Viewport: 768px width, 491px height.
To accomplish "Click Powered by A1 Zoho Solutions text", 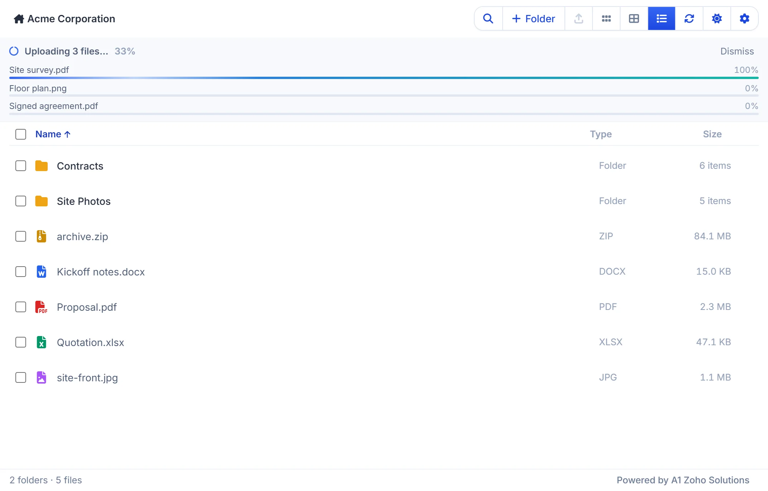I will click(683, 480).
